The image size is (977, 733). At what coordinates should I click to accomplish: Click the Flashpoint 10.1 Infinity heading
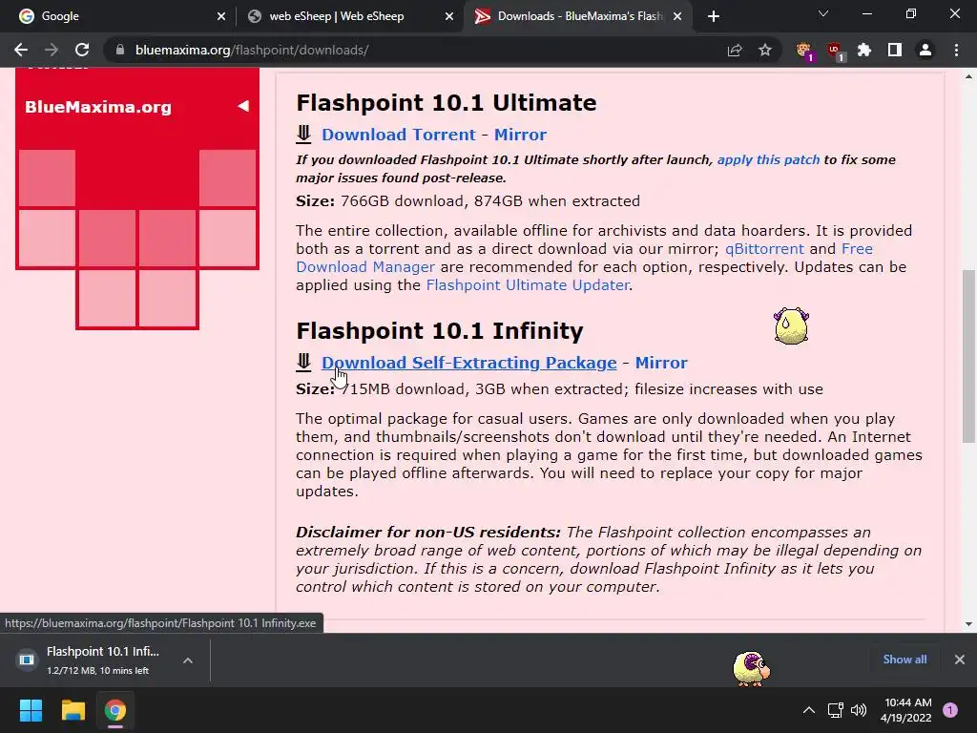(x=439, y=330)
